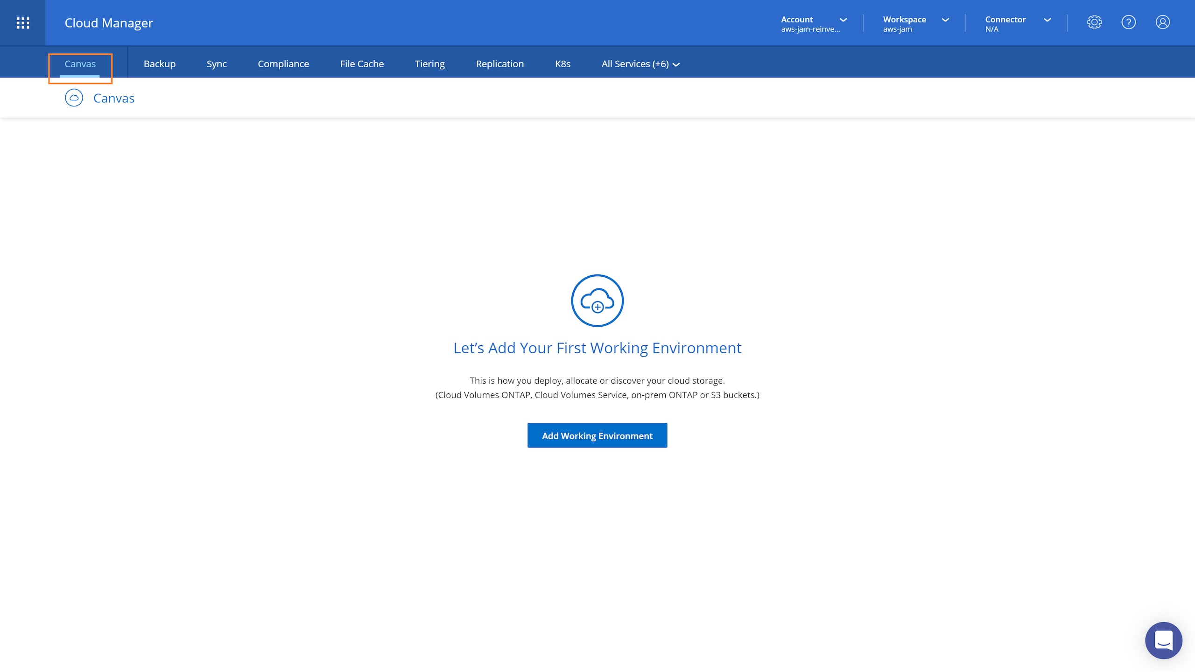Go to the Compliance tab

click(283, 64)
